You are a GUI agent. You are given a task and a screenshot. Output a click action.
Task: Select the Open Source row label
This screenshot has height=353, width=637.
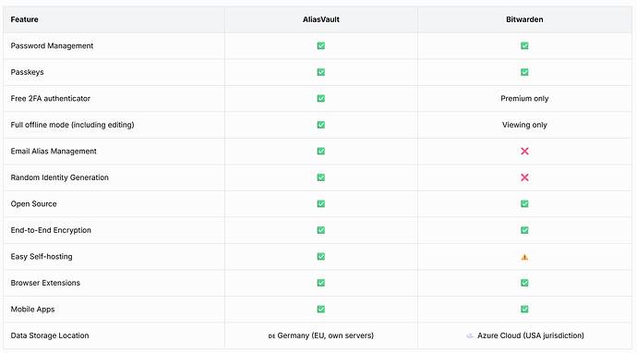pyautogui.click(x=34, y=203)
